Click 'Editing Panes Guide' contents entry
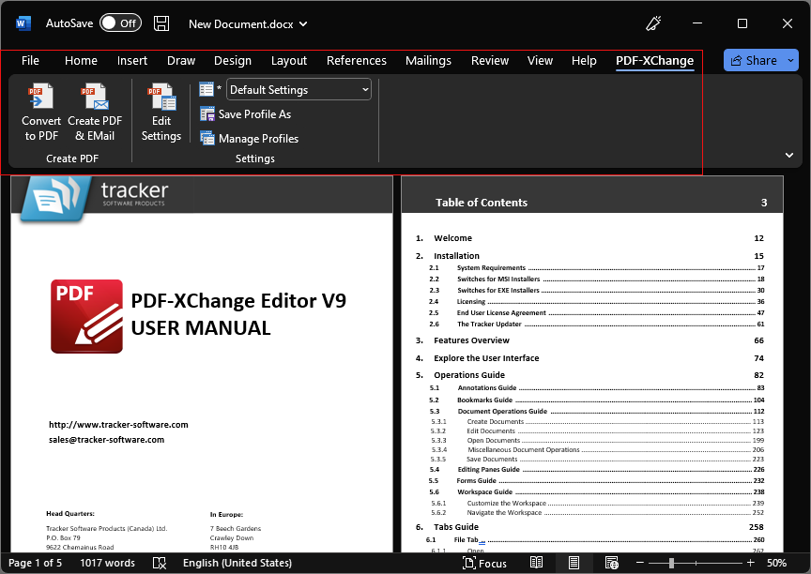 point(488,470)
